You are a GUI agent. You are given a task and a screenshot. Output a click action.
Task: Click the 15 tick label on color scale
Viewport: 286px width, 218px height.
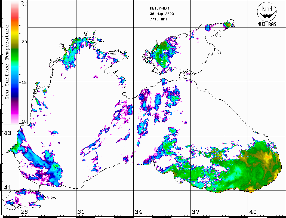24,82
